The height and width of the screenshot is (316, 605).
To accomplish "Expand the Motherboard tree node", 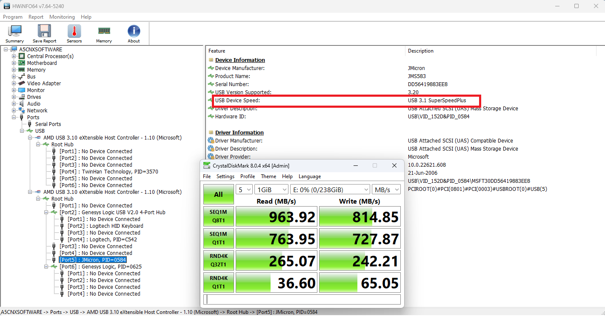I will [x=14, y=63].
